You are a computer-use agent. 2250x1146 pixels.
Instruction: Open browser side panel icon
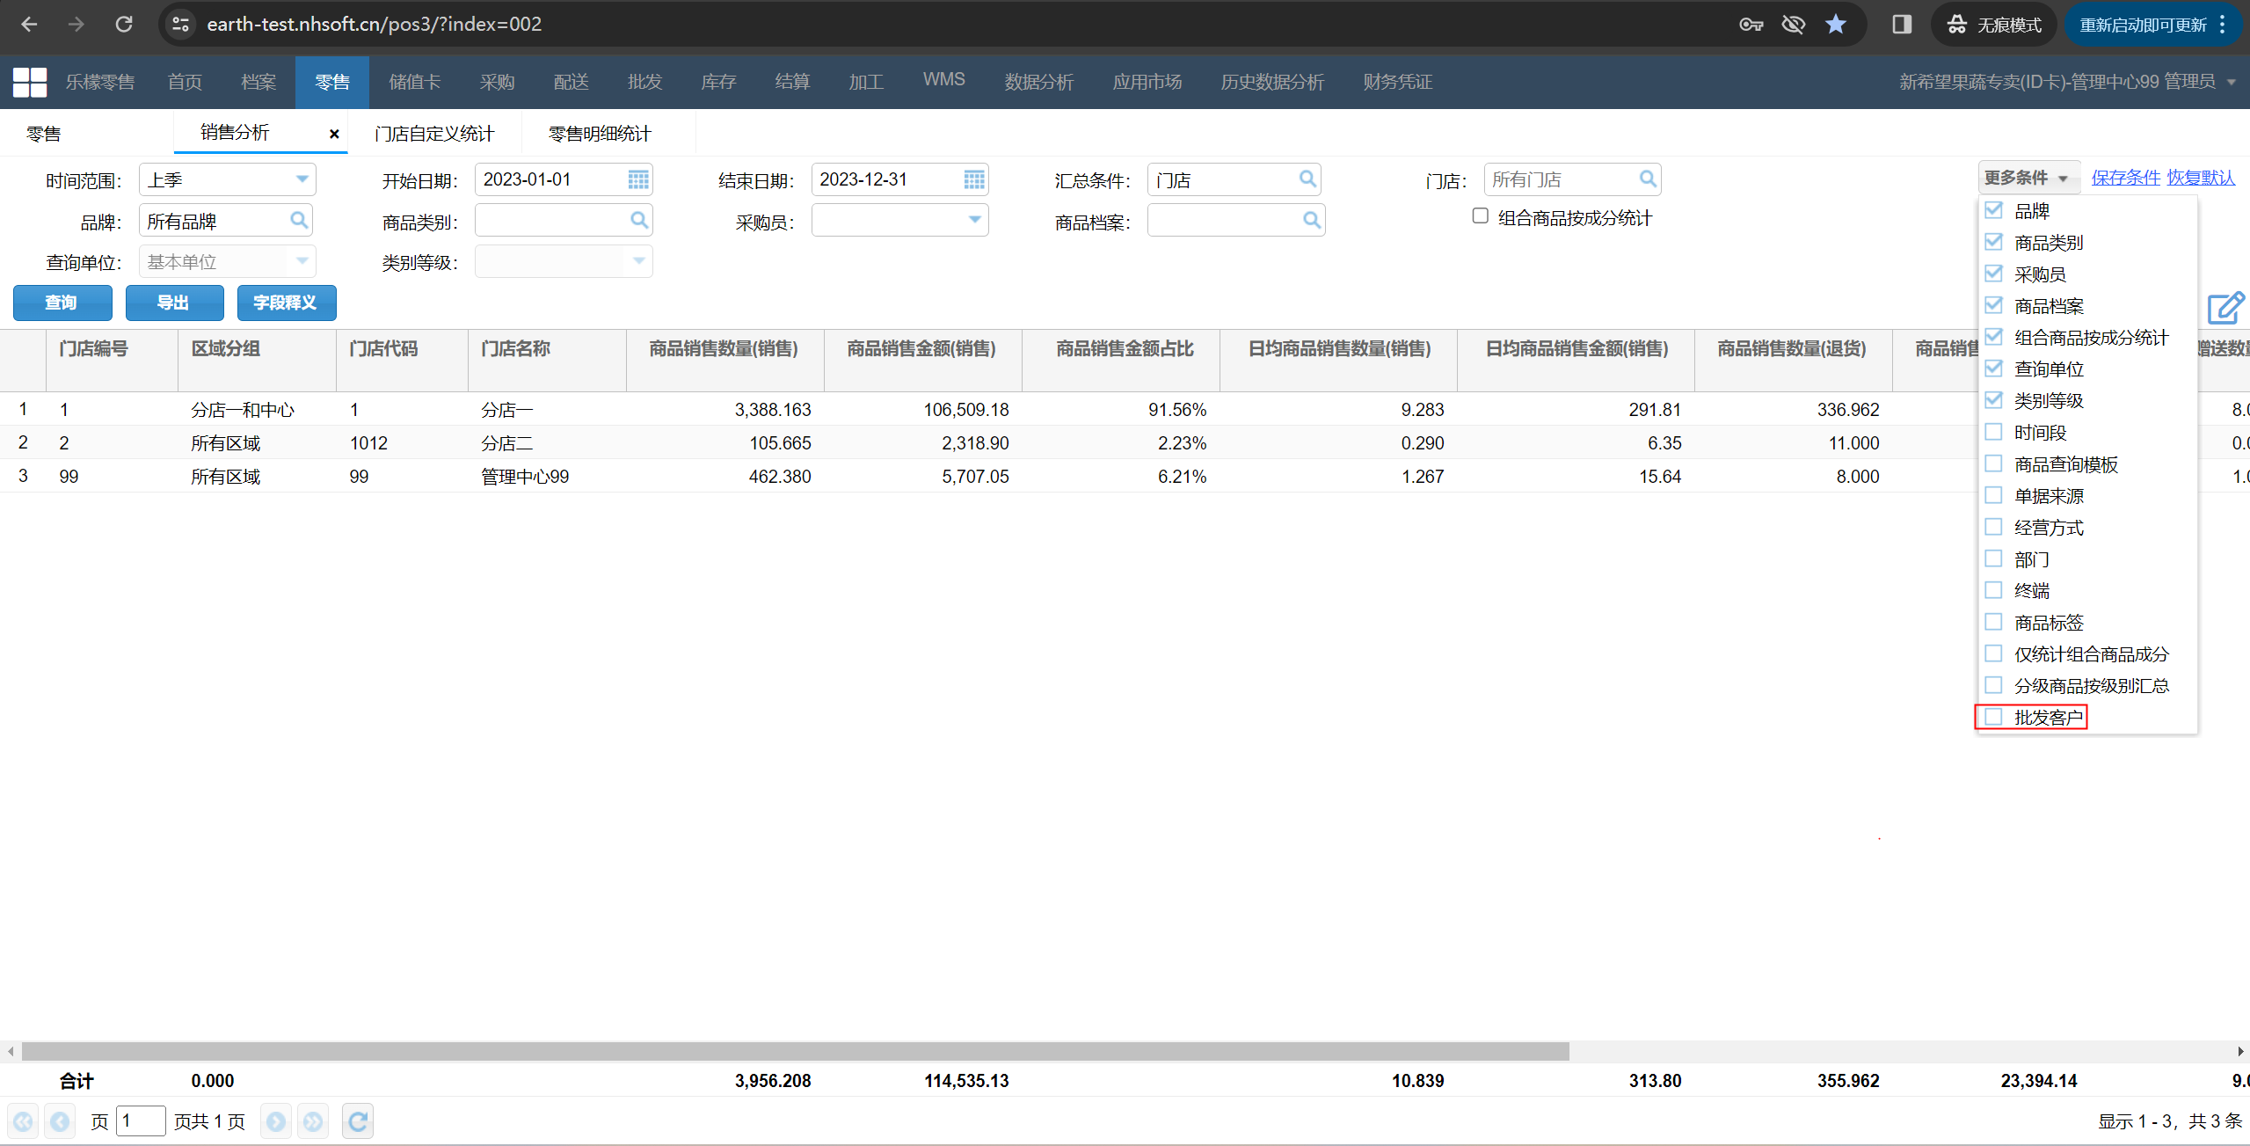pos(1902,24)
